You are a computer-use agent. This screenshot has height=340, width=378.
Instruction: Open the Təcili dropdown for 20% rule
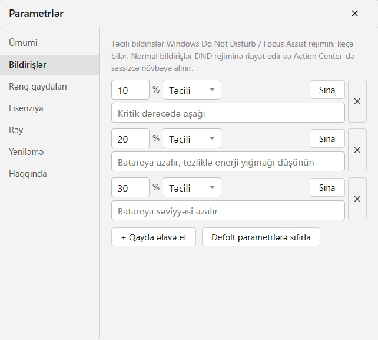click(x=192, y=138)
